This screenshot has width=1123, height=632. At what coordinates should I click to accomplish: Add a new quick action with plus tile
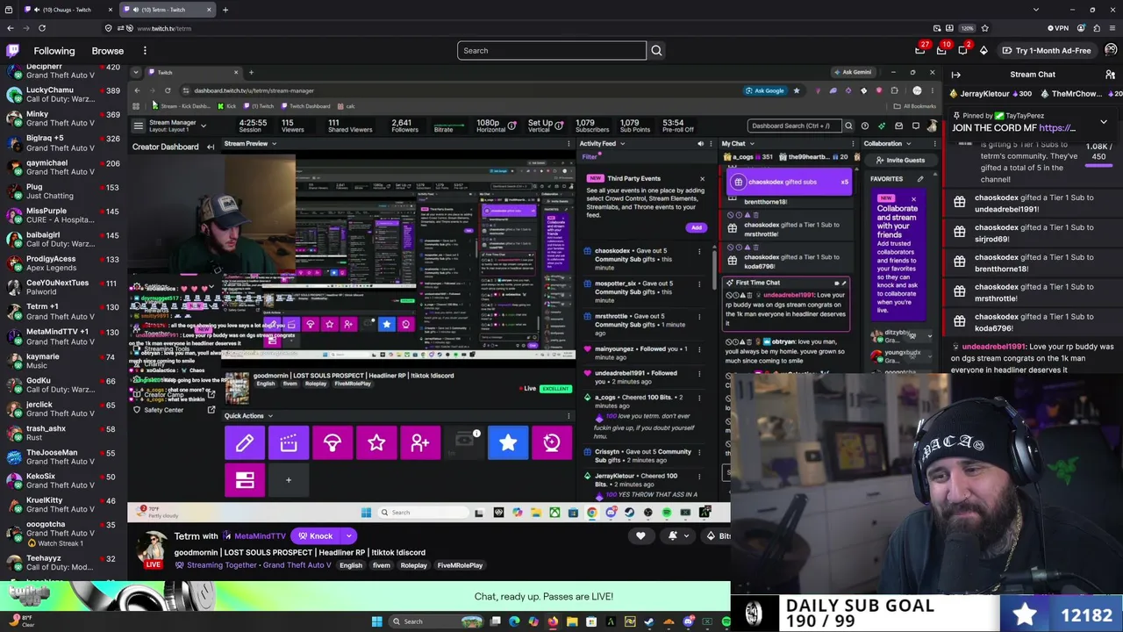pos(289,480)
